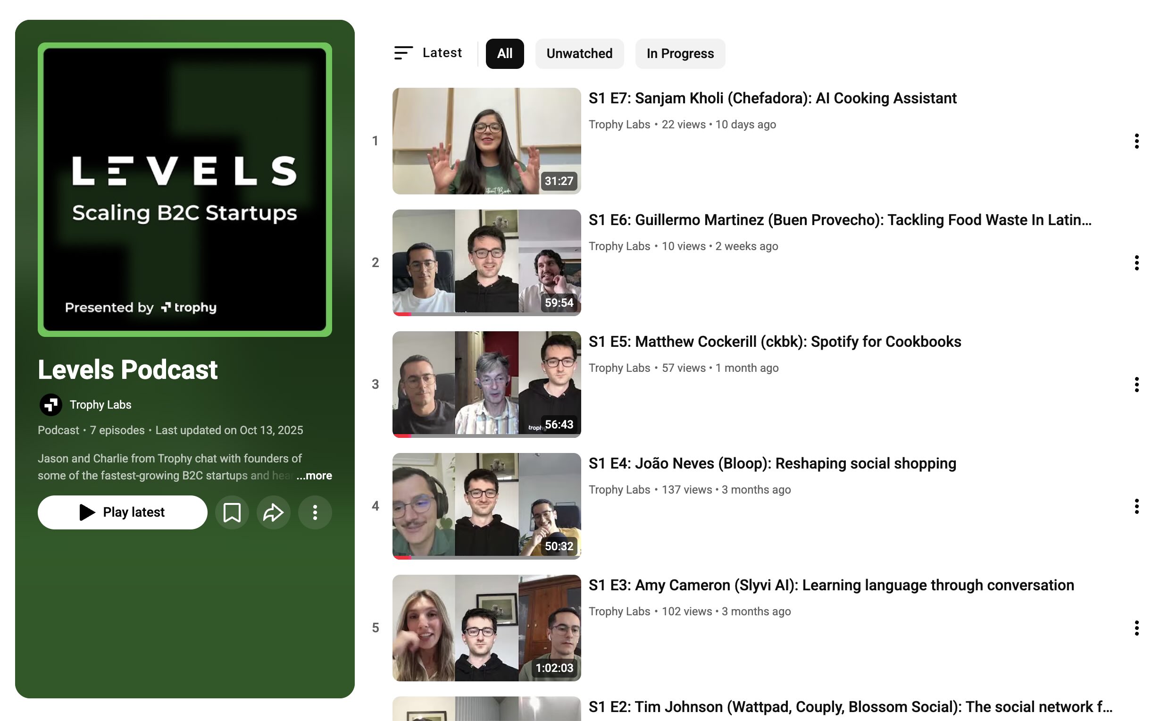Show In Progress episodes
This screenshot has height=721, width=1169.
[x=679, y=53]
